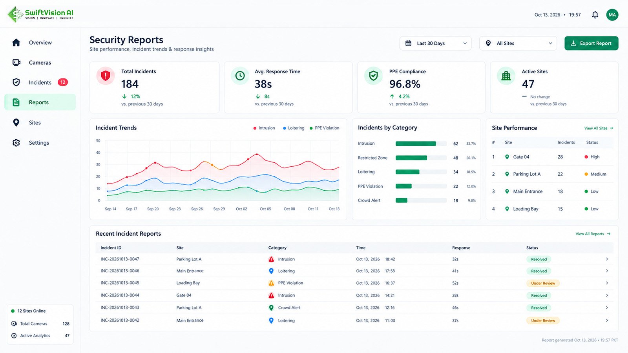Click the Loading Bay location pin icon

click(507, 209)
